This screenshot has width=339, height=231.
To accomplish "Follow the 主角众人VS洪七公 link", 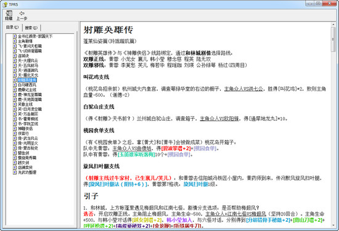I will (243, 89).
